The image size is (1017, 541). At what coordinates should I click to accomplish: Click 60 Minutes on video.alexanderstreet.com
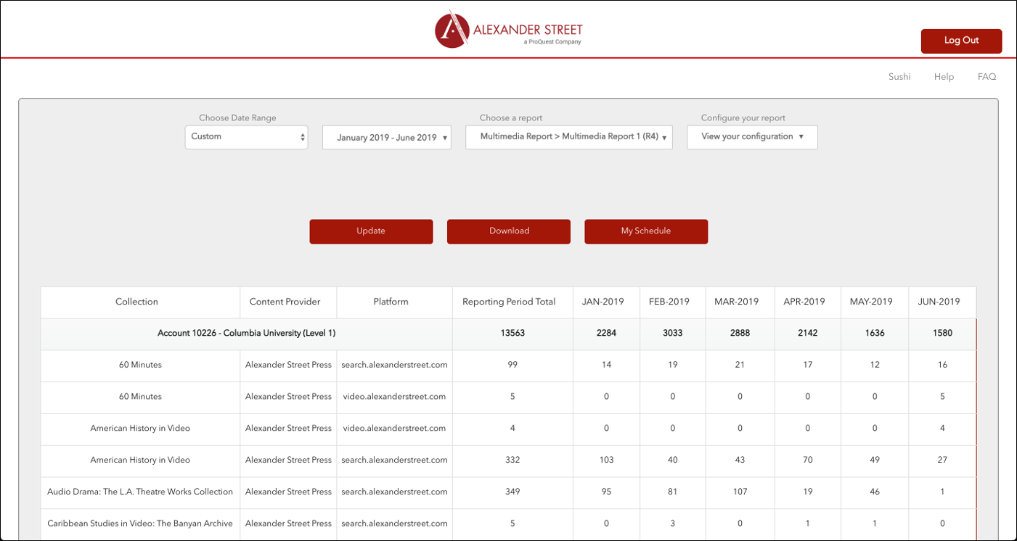(x=140, y=397)
